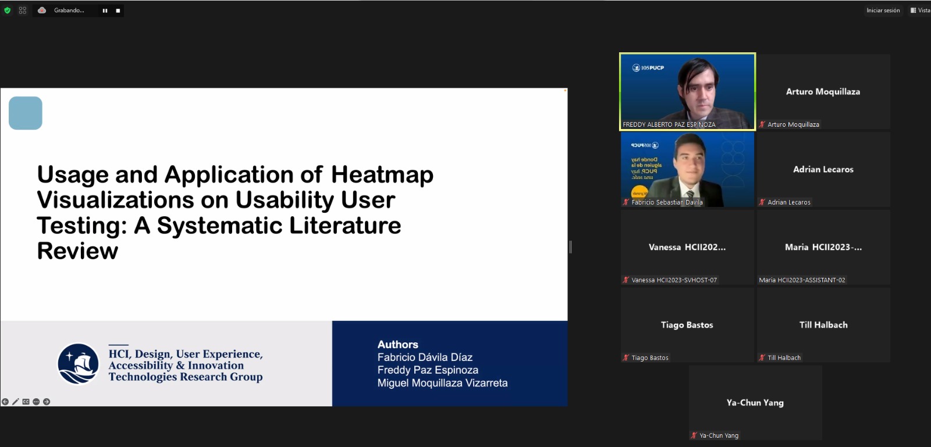Stop the meeting recording

click(x=118, y=10)
